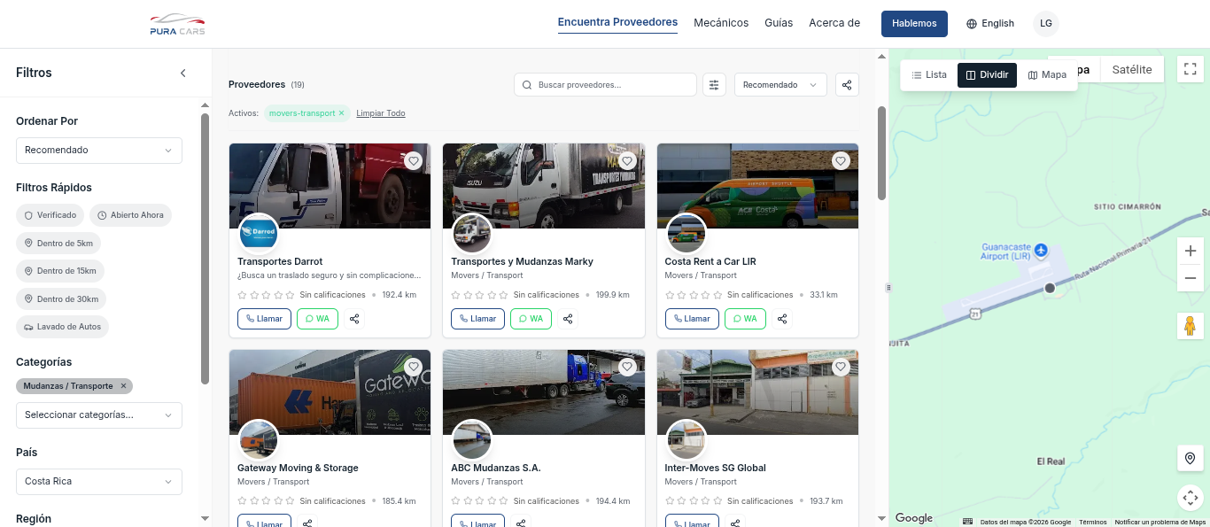Click Limpiar Todo link

click(381, 113)
